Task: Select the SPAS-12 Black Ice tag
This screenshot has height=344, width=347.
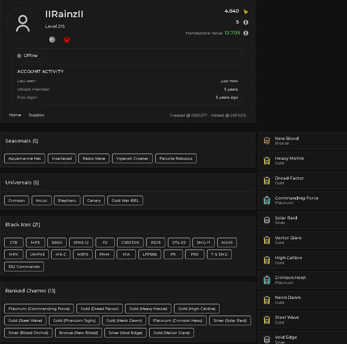Action: (x=81, y=243)
